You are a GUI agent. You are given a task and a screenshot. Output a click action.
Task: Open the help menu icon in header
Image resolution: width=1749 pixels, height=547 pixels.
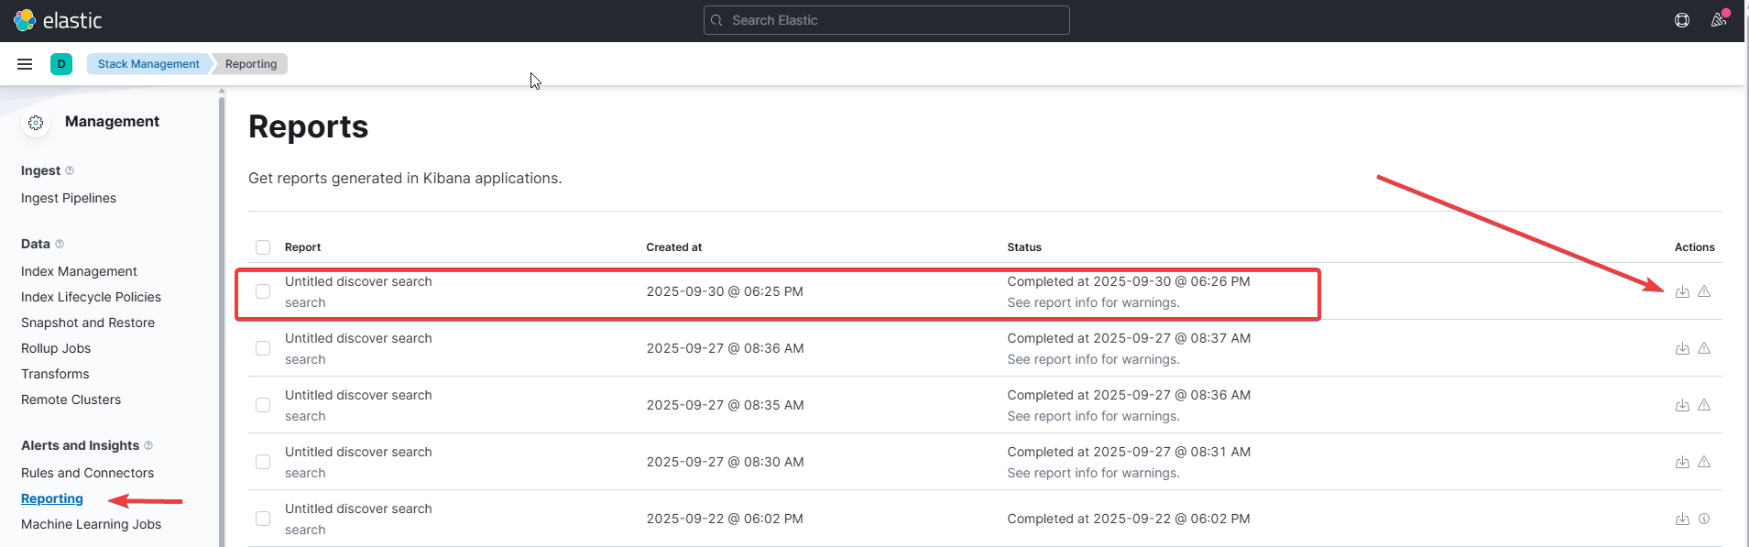point(1682,20)
